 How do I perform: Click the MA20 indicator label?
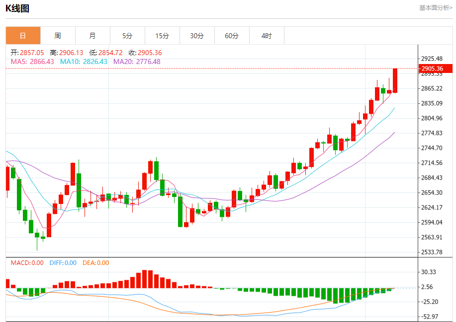point(137,62)
